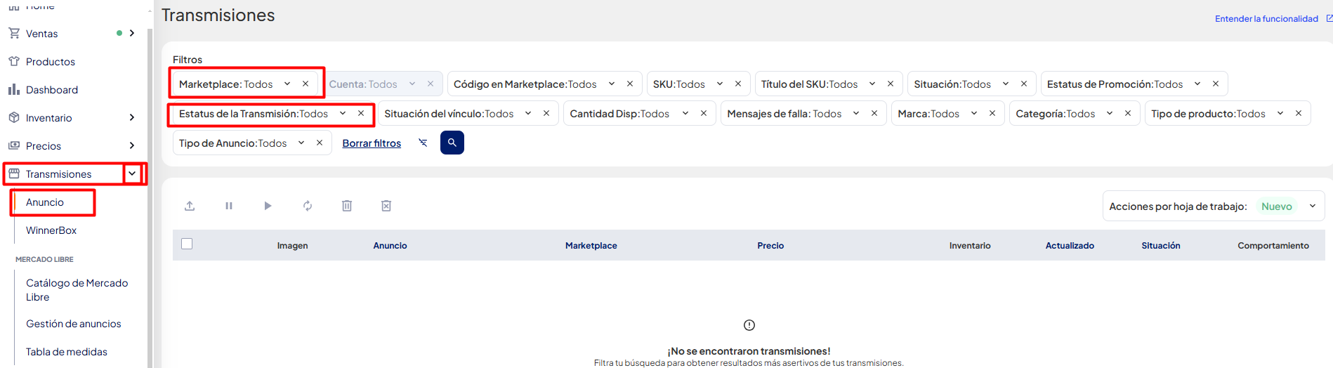Expand the Inventario submenu arrow

(x=132, y=117)
